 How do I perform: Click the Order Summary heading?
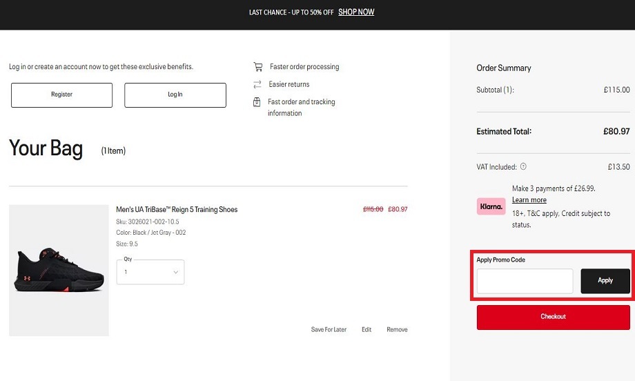tap(503, 68)
